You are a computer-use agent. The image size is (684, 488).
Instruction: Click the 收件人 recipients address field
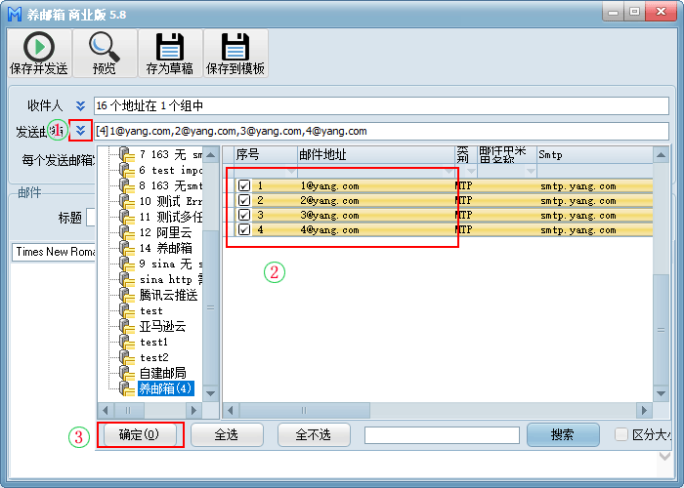point(381,105)
